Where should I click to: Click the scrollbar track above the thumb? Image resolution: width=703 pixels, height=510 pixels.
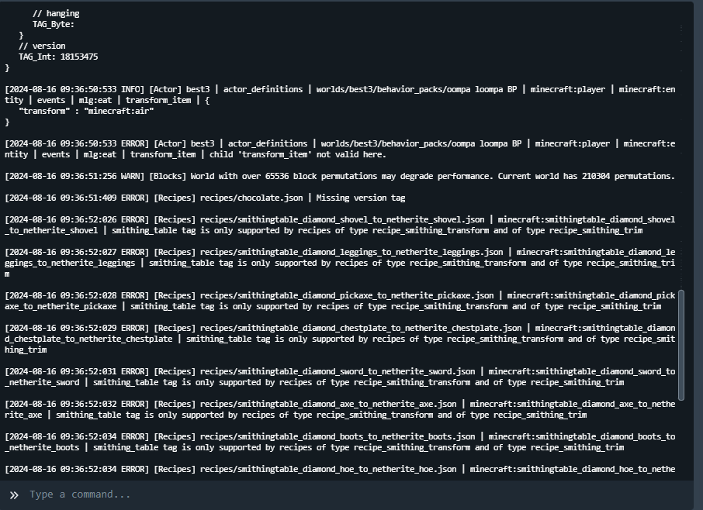click(x=681, y=155)
